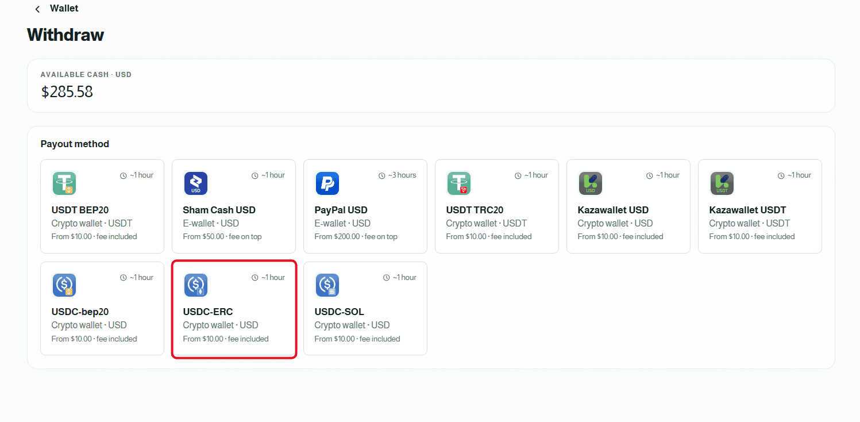Click the '~3 hours' processing time
Image resolution: width=860 pixels, height=422 pixels.
(x=402, y=175)
